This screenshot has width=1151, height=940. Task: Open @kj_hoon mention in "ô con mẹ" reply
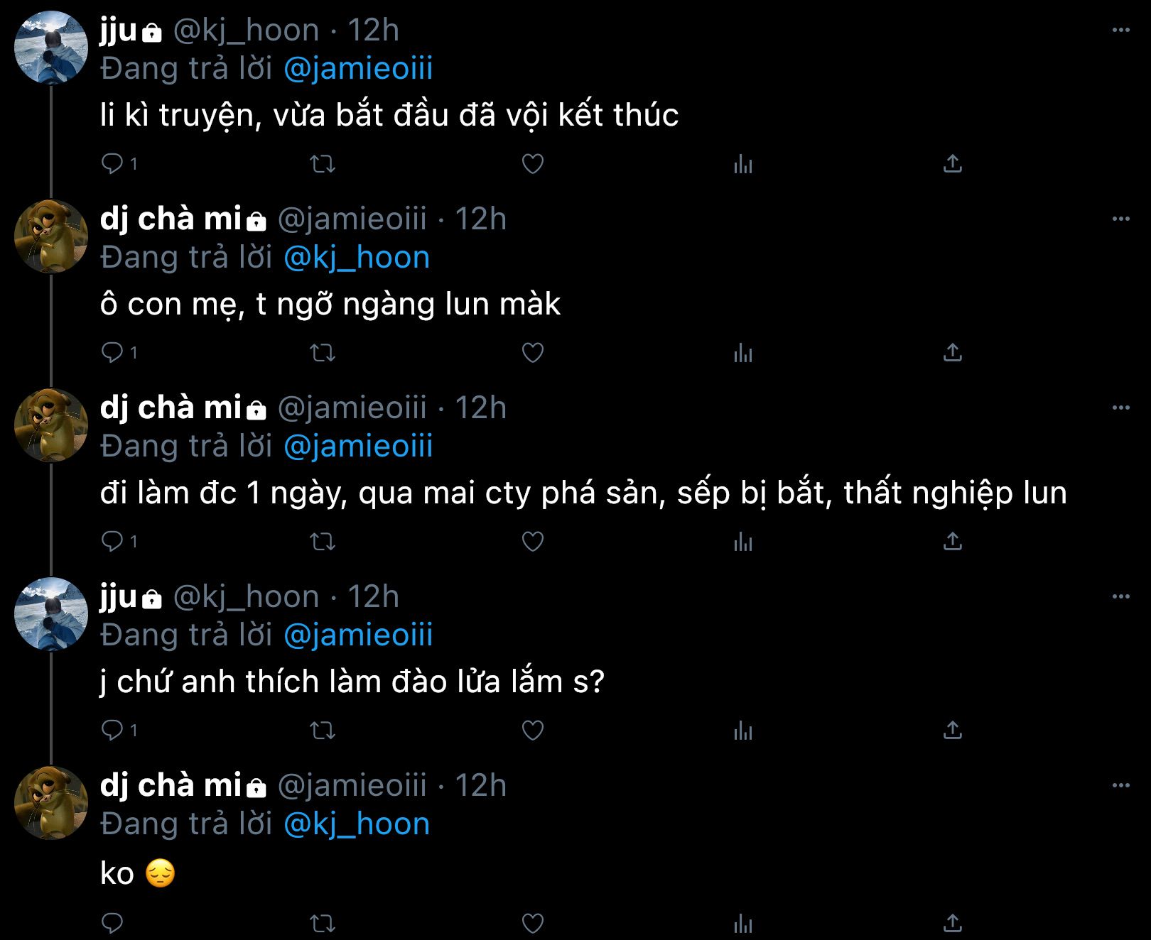pos(357,258)
